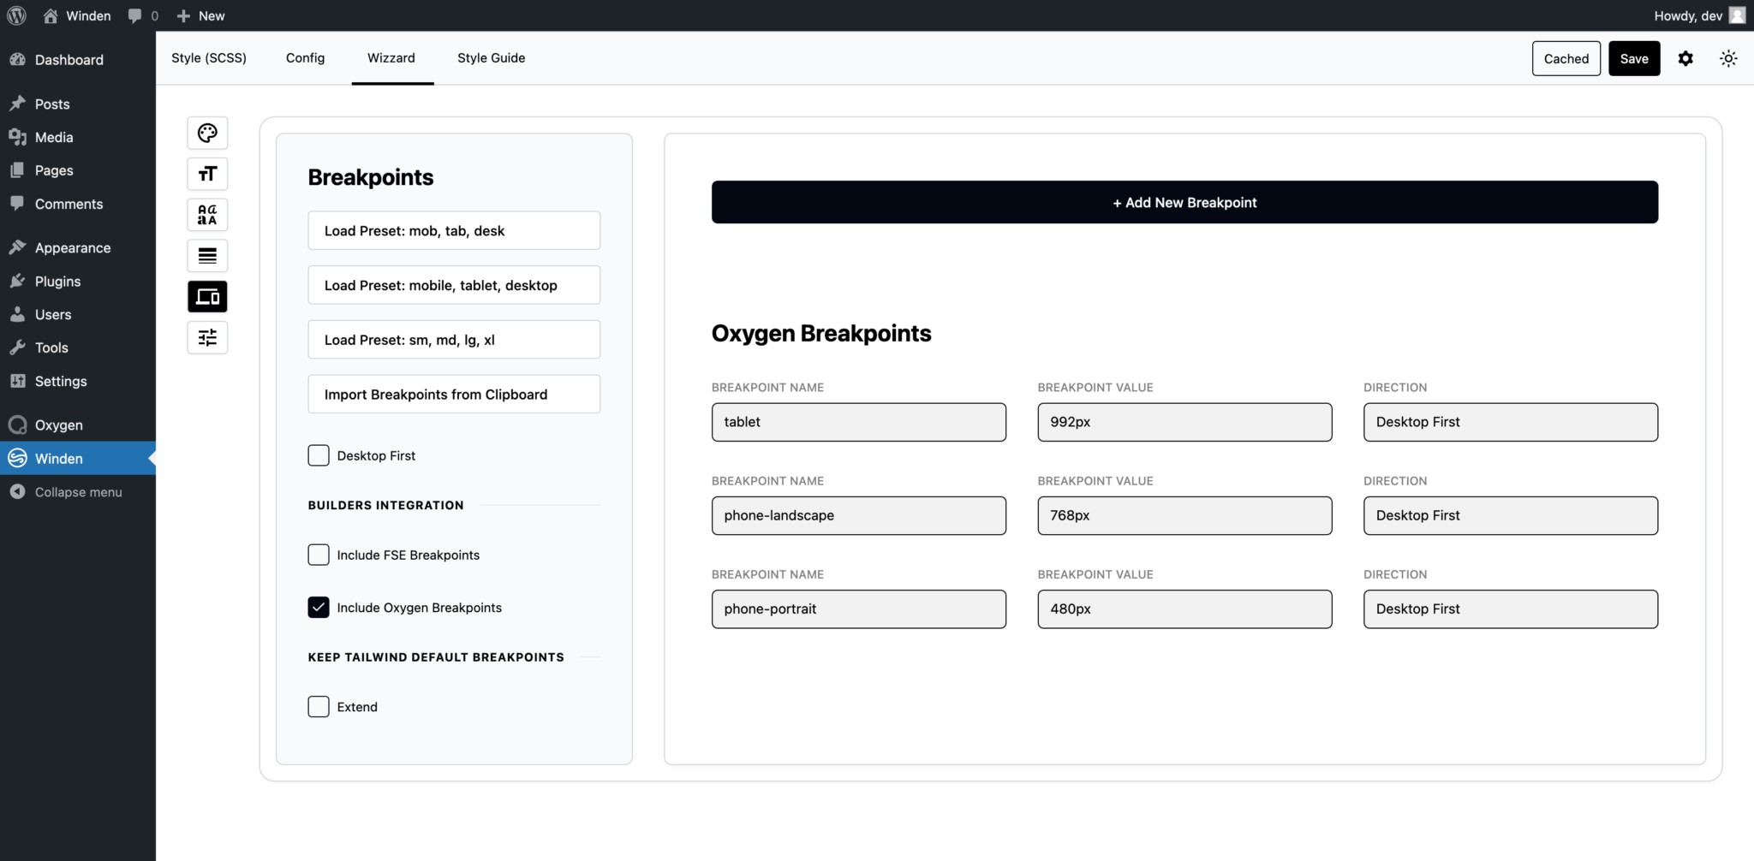This screenshot has width=1754, height=861.
Task: Switch to the Config tab
Action: [305, 58]
